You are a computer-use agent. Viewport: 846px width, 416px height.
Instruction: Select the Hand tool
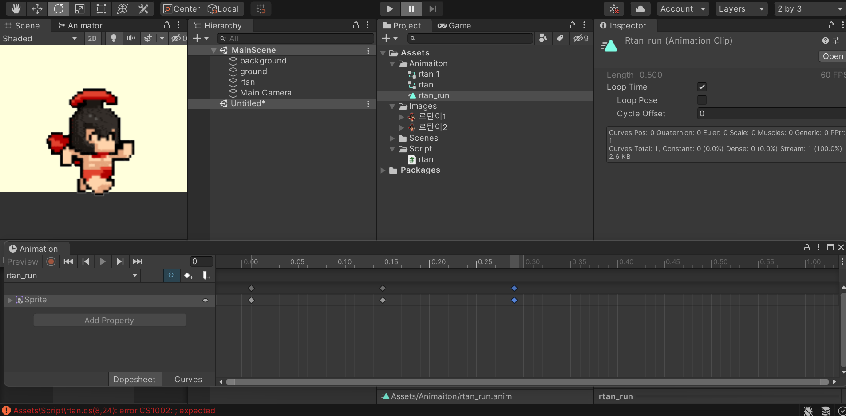[16, 8]
